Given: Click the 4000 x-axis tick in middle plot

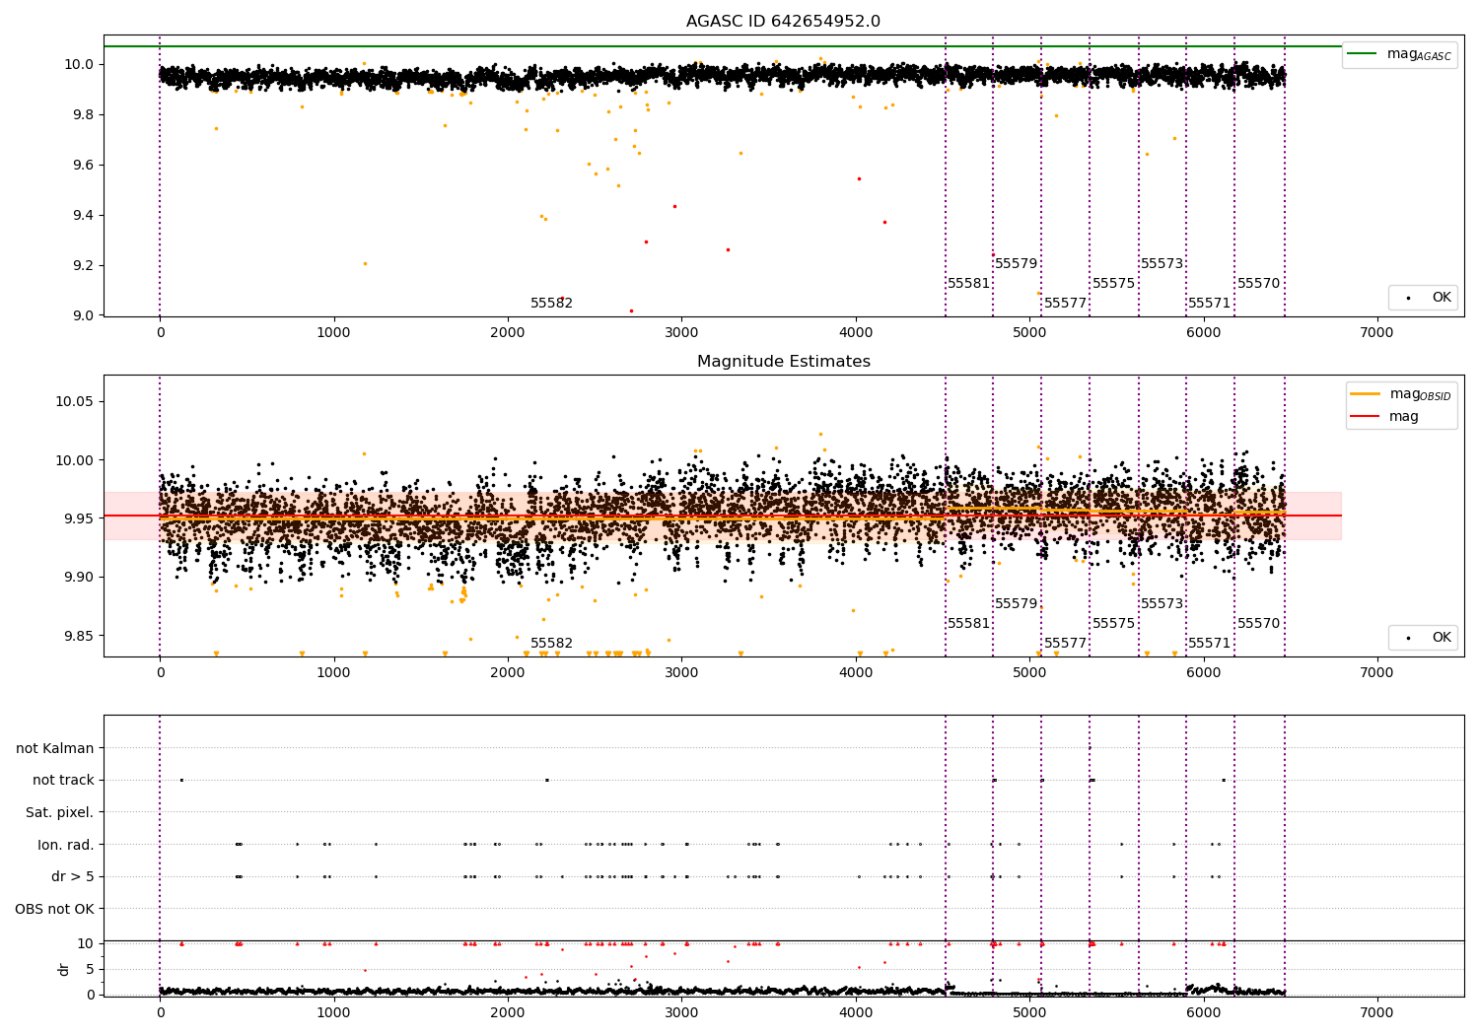Looking at the screenshot, I should [856, 673].
